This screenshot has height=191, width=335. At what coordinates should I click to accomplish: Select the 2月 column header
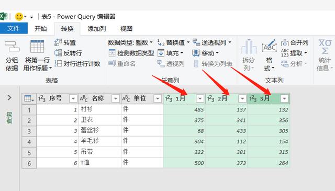pyautogui.click(x=227, y=98)
